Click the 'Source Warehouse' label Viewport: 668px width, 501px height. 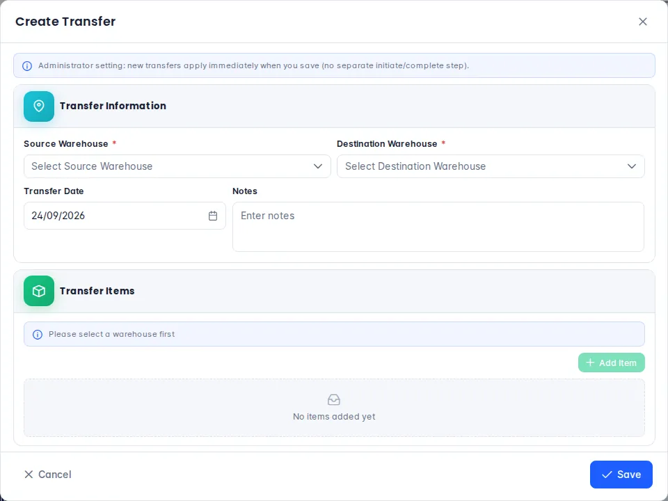[66, 143]
